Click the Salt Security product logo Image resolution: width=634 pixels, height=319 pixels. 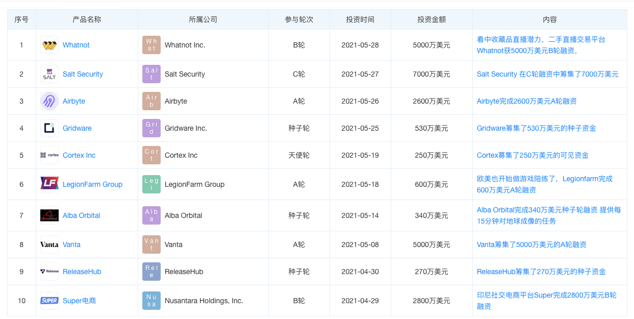pyautogui.click(x=49, y=74)
